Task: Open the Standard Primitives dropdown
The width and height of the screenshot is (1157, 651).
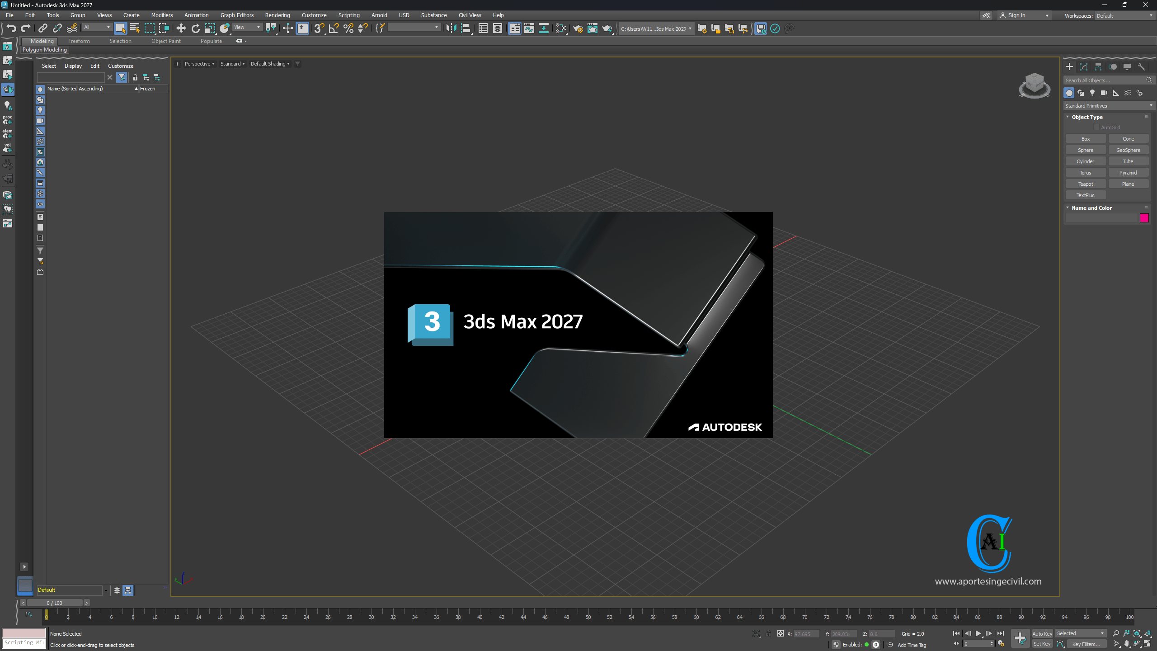Action: pyautogui.click(x=1108, y=106)
